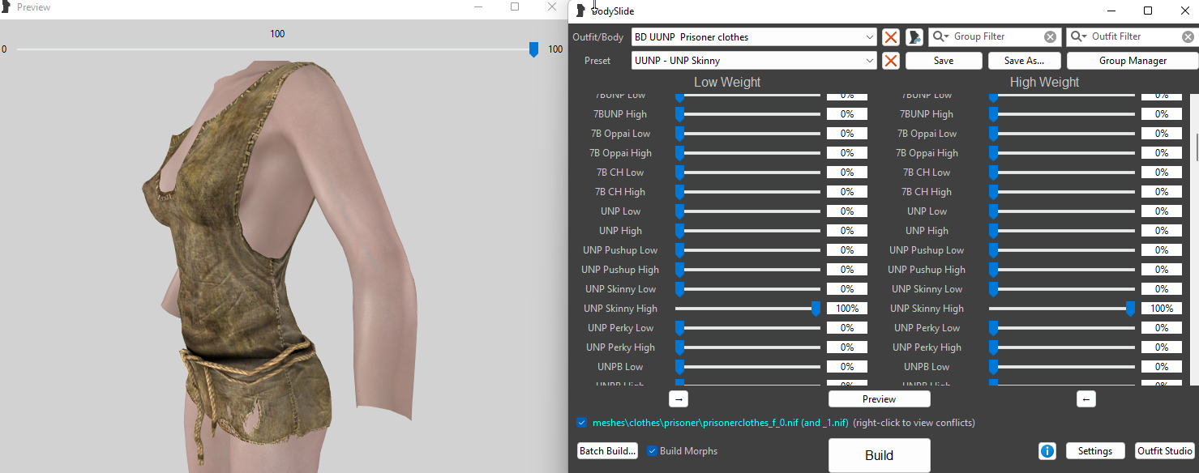1199x473 pixels.
Task: Uncheck the prisonerclothes_f_0.nif output checkbox
Action: [582, 423]
